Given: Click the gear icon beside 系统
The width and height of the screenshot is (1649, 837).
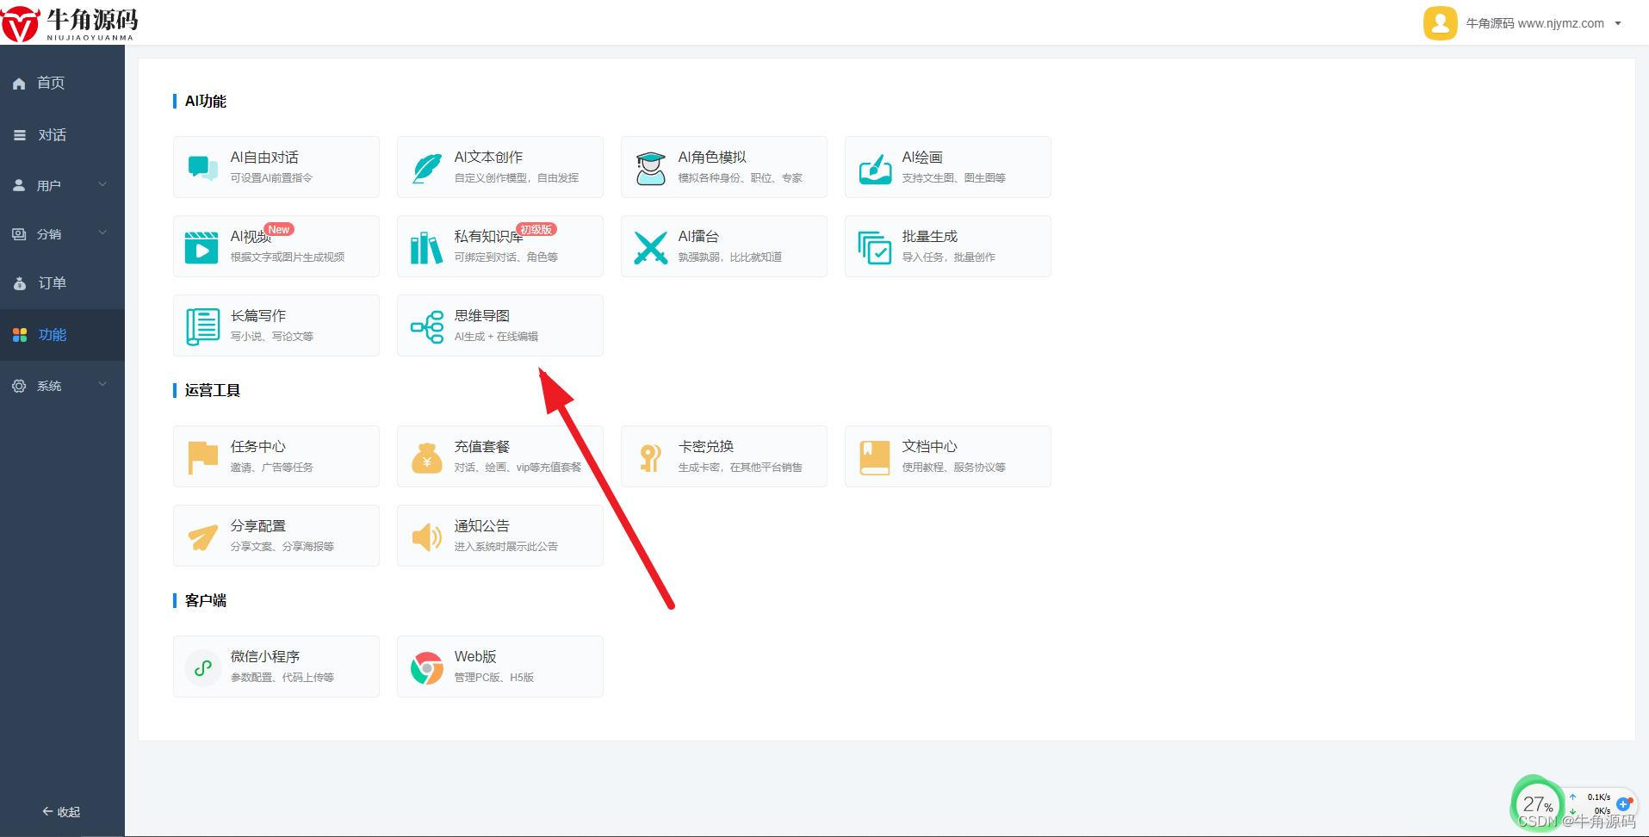Looking at the screenshot, I should pyautogui.click(x=19, y=386).
